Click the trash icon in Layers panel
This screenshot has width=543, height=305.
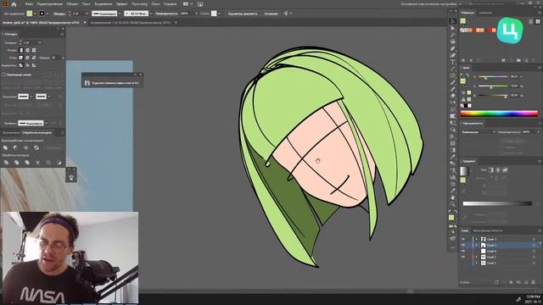tap(533, 282)
